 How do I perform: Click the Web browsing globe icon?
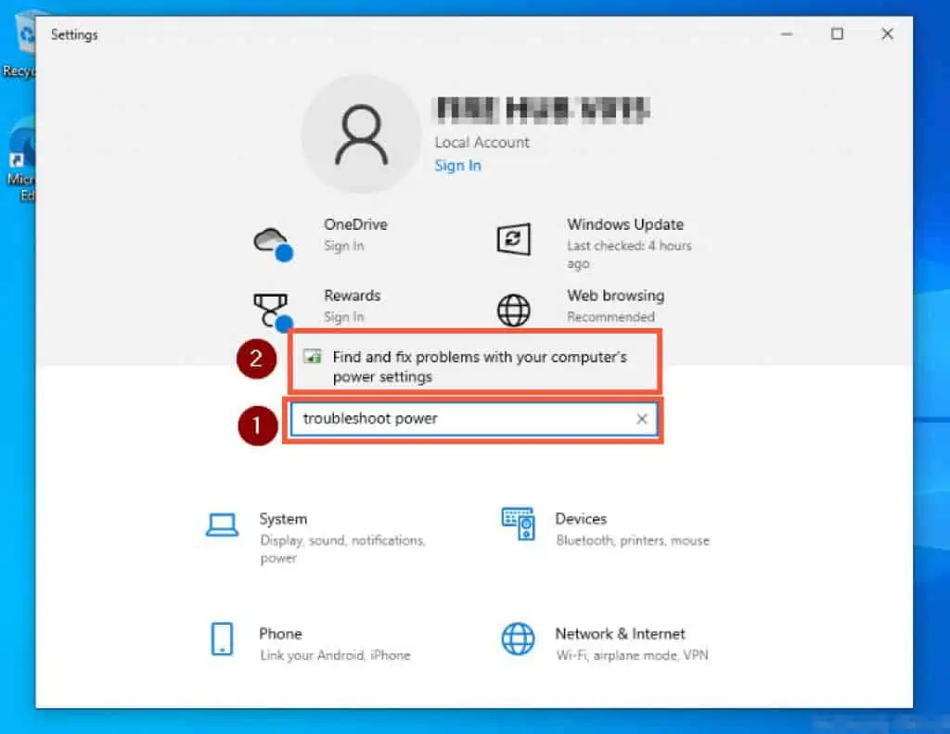point(513,310)
